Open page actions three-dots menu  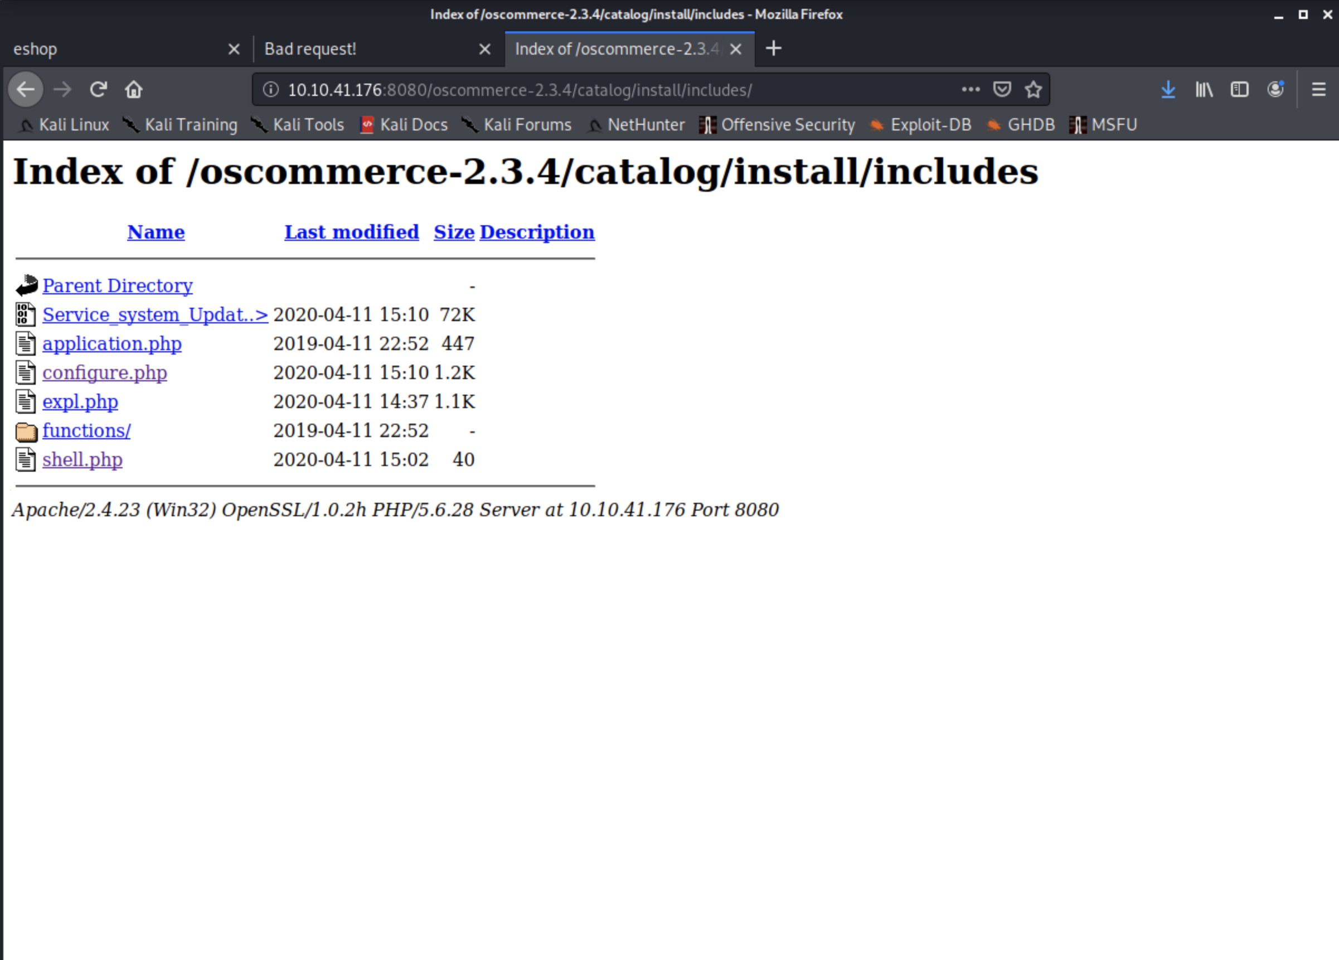(x=971, y=90)
